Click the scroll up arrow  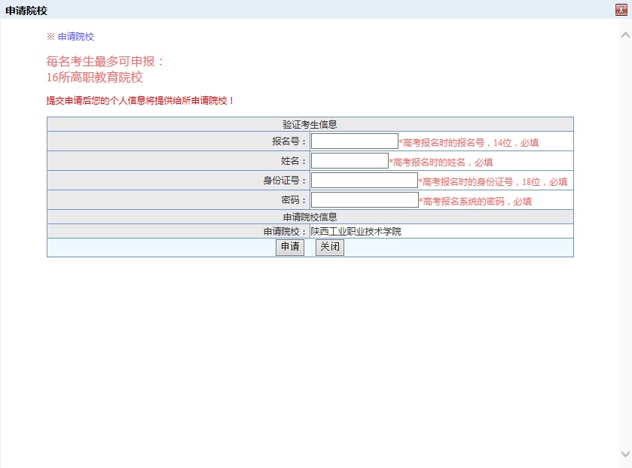click(x=624, y=35)
